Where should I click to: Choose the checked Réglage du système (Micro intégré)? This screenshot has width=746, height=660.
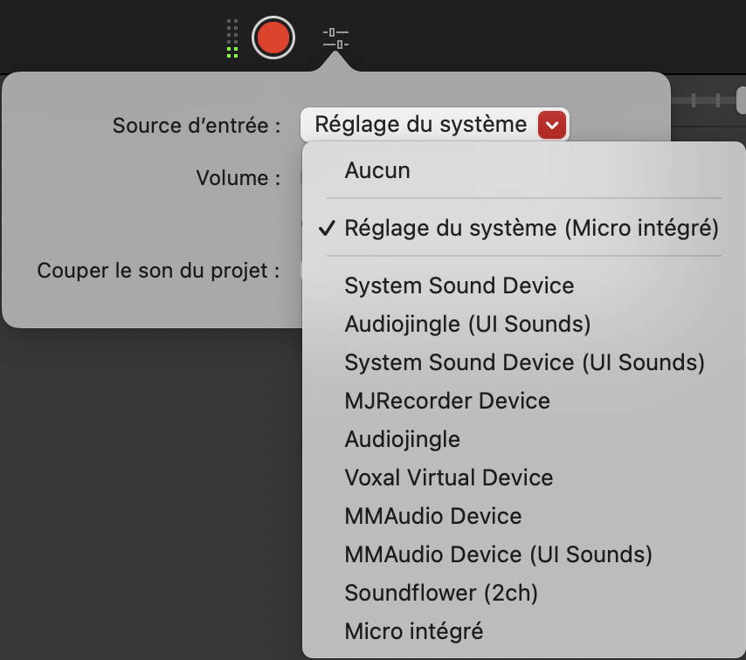pyautogui.click(x=531, y=229)
